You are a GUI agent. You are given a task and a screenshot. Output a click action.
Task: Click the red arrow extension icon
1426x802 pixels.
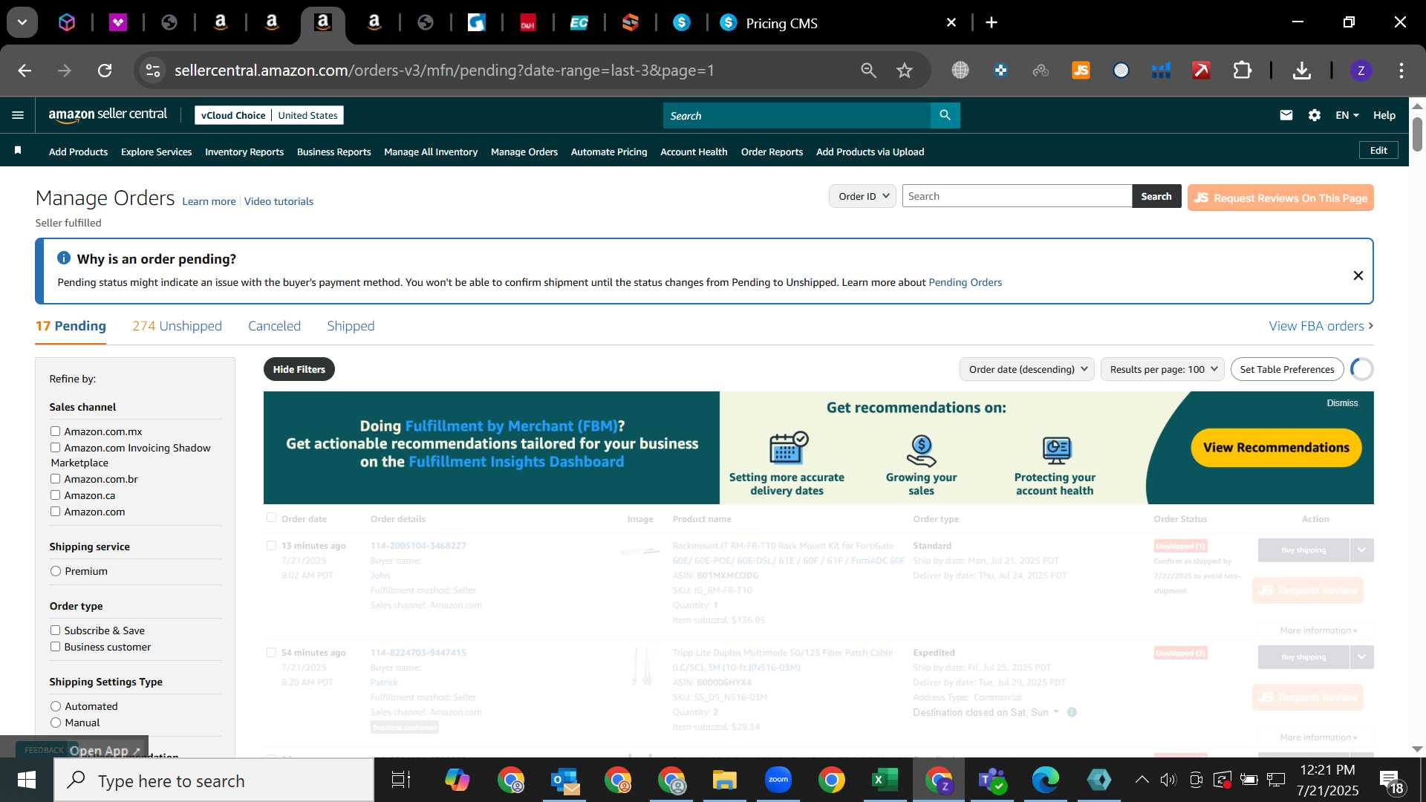[1201, 71]
